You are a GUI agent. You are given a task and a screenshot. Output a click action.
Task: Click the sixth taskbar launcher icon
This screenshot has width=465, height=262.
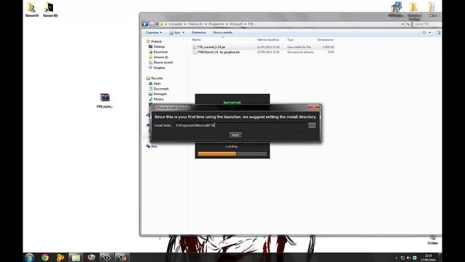point(107,258)
